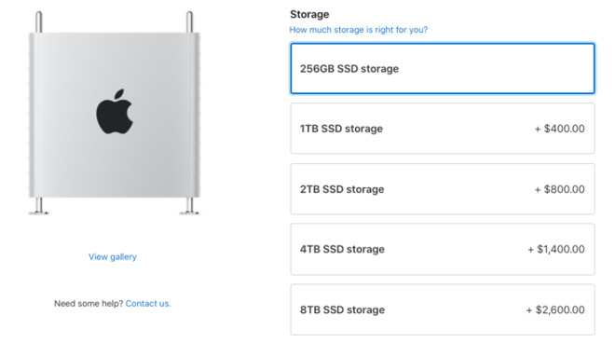615x343 pixels.
Task: Click the + $1,400.00 price label
Action: [x=556, y=249]
